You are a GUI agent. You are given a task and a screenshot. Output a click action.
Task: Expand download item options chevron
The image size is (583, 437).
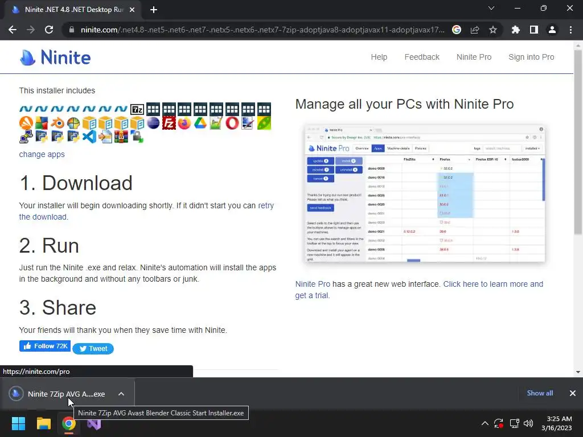(121, 394)
